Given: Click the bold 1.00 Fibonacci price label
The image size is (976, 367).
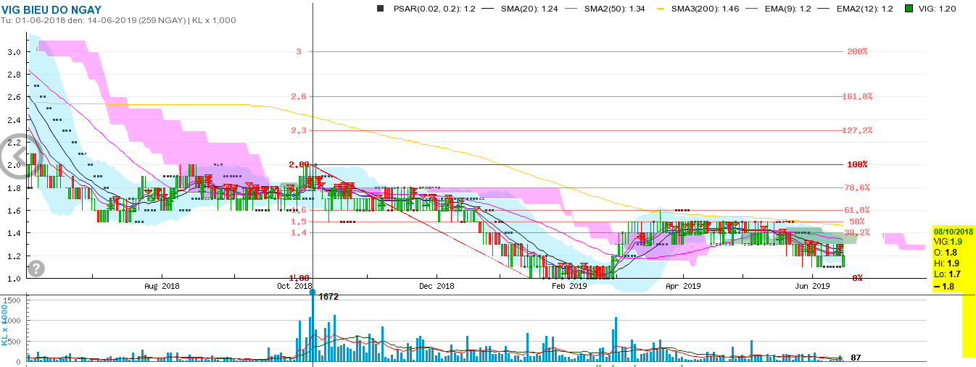Looking at the screenshot, I should pos(299,278).
